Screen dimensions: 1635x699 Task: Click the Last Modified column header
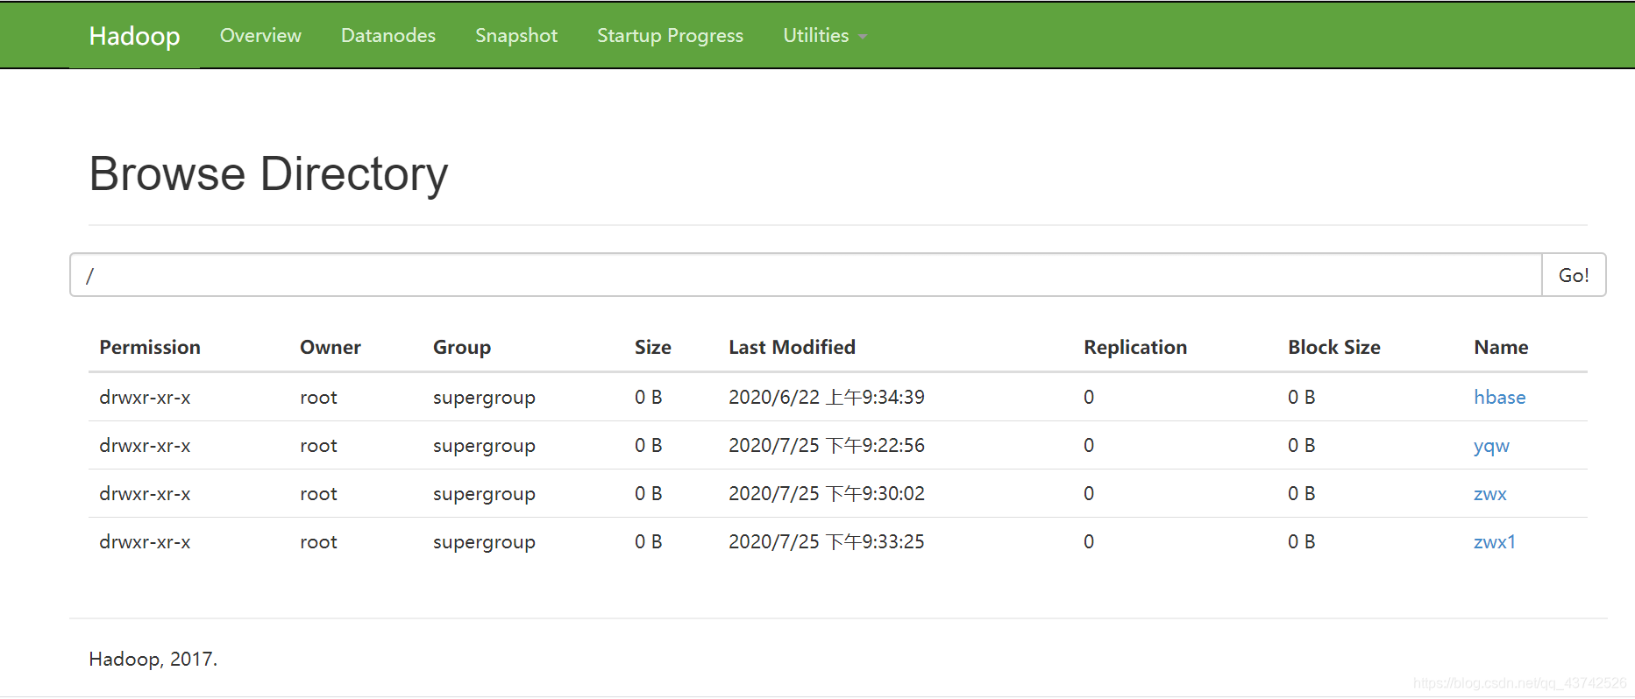(x=792, y=348)
